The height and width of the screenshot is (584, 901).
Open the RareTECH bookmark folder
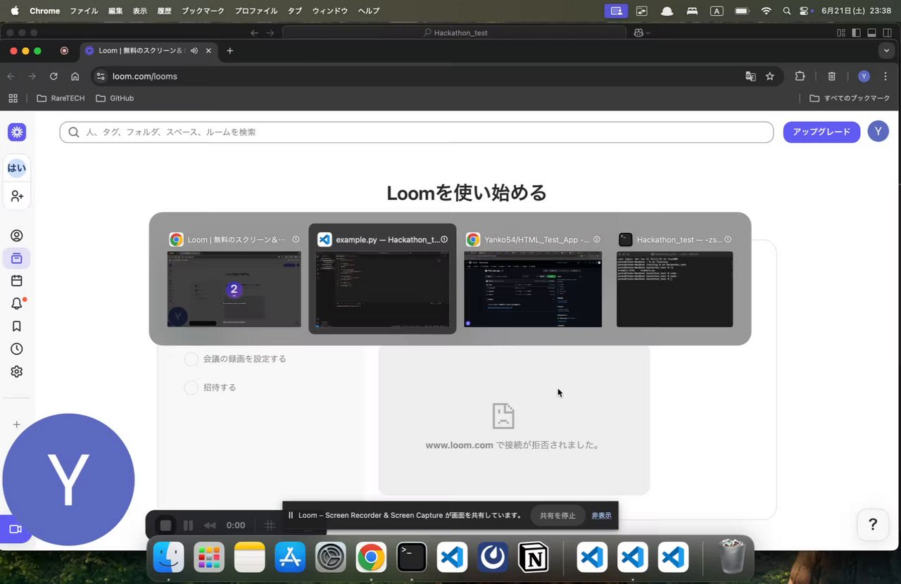pos(61,98)
